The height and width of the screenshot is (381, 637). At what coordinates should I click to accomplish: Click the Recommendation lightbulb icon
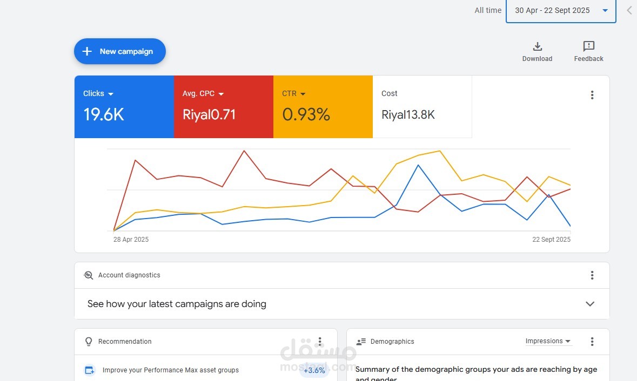coord(89,342)
